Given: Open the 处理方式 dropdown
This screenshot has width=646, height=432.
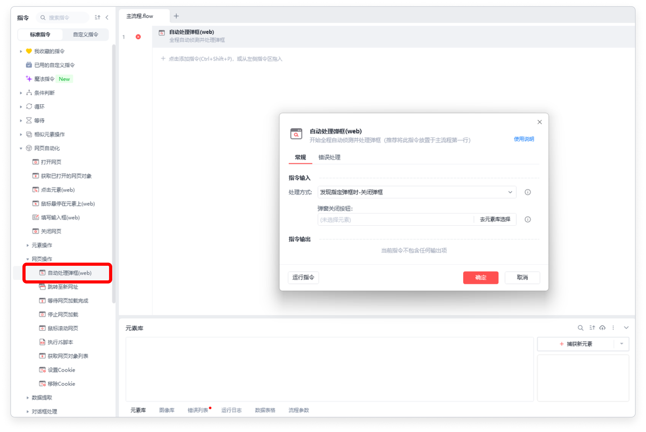Looking at the screenshot, I should tap(416, 192).
